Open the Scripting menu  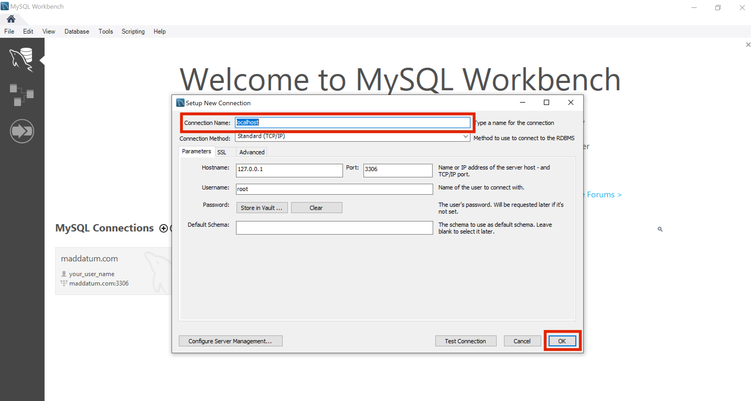click(x=133, y=31)
